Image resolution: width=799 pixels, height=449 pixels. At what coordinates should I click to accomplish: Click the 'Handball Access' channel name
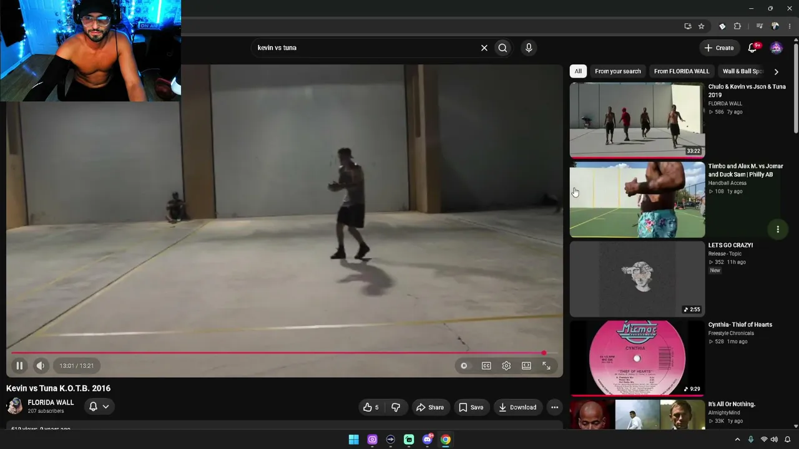click(727, 183)
